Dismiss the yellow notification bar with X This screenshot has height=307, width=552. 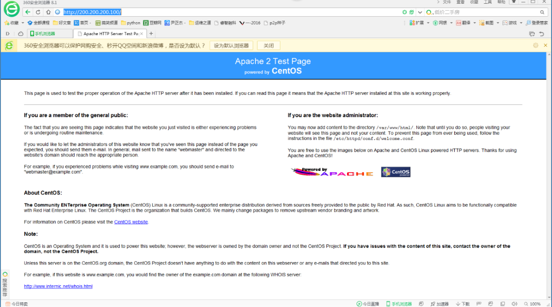(546, 45)
